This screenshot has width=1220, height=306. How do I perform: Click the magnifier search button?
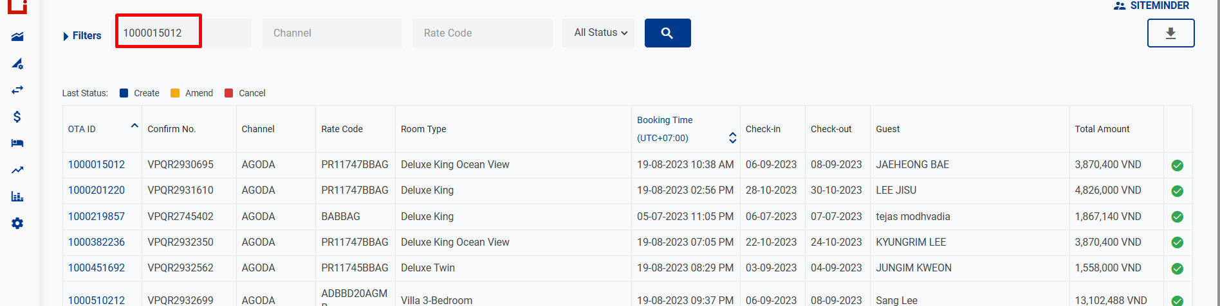(667, 33)
